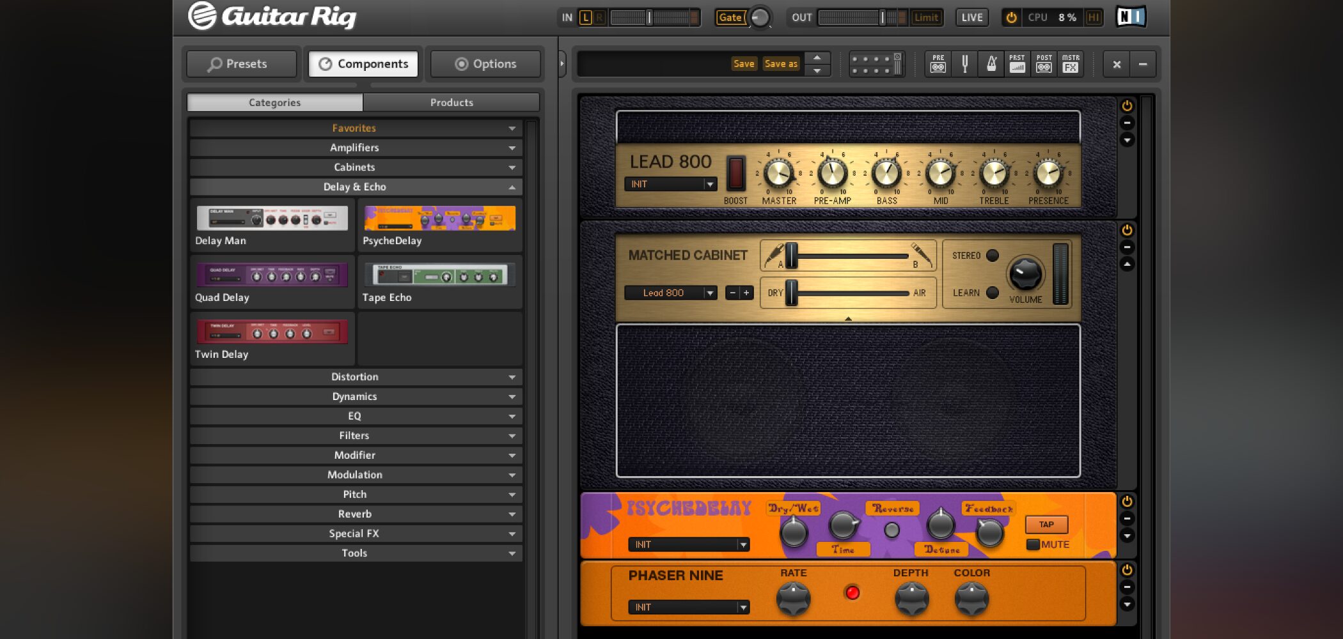Show the virtual rack controller icon

[876, 64]
